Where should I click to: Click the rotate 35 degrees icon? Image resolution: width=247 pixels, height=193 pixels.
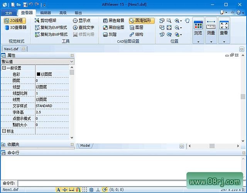click(162, 34)
